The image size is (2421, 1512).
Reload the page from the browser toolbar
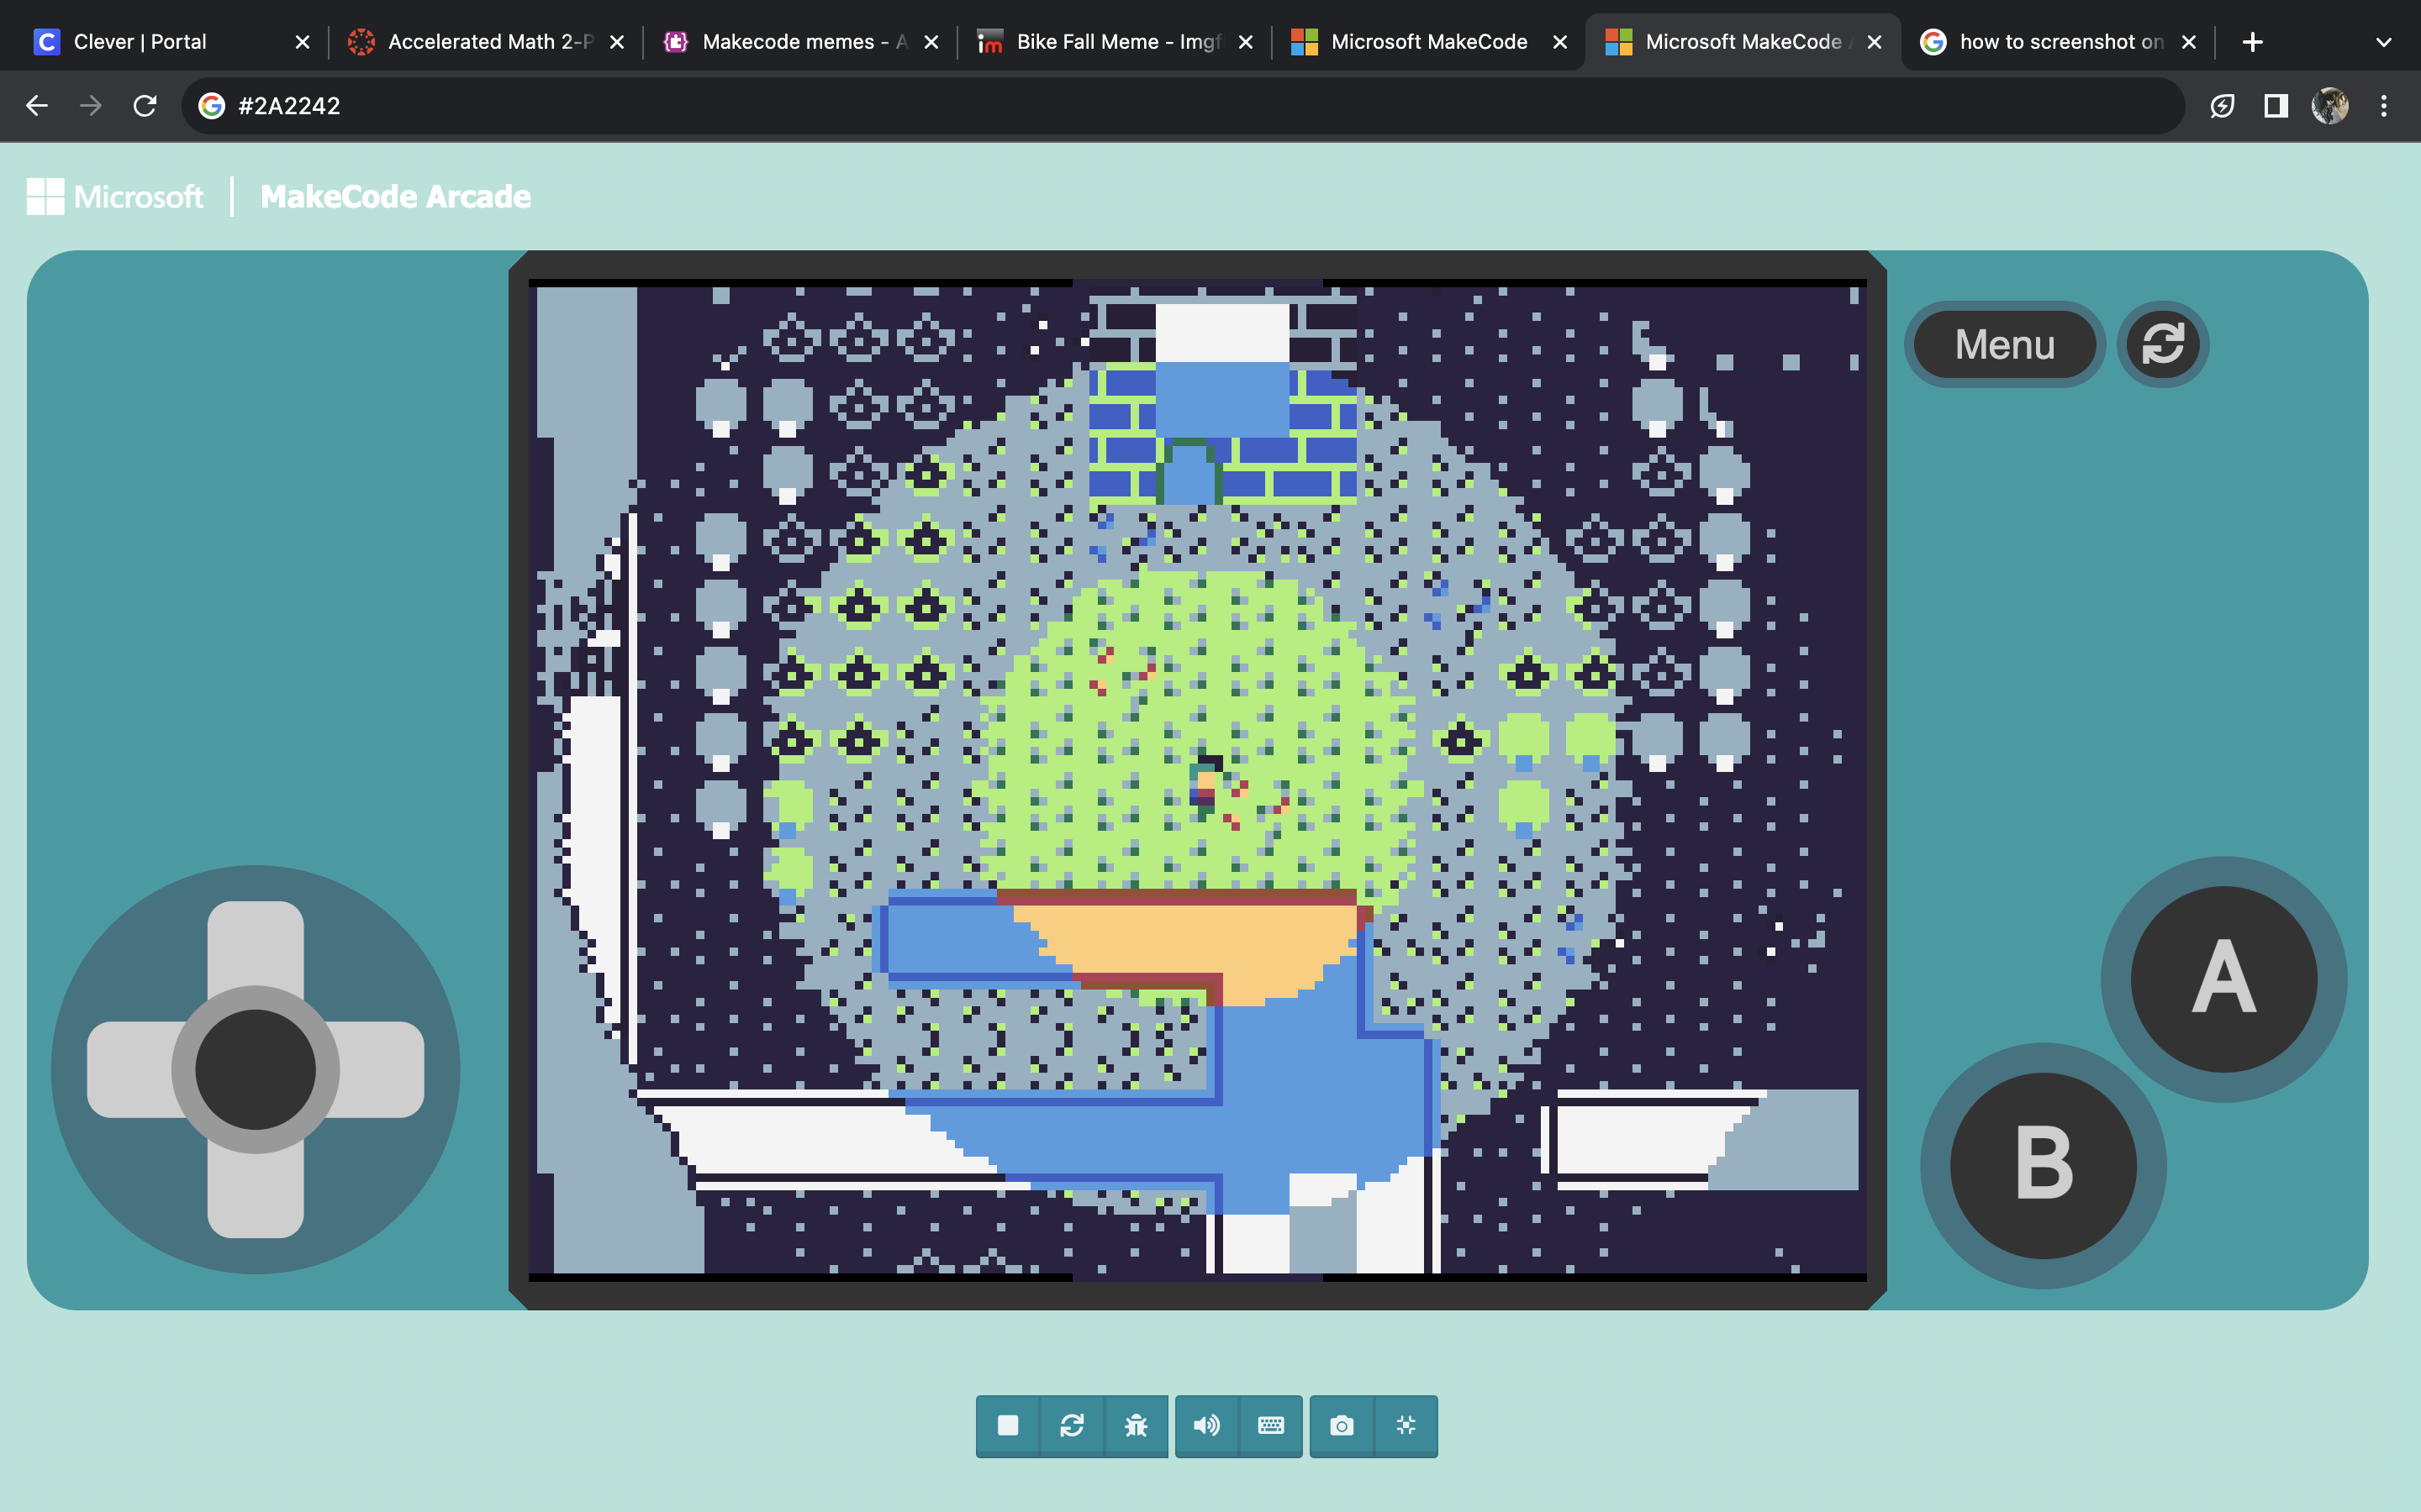pyautogui.click(x=145, y=106)
